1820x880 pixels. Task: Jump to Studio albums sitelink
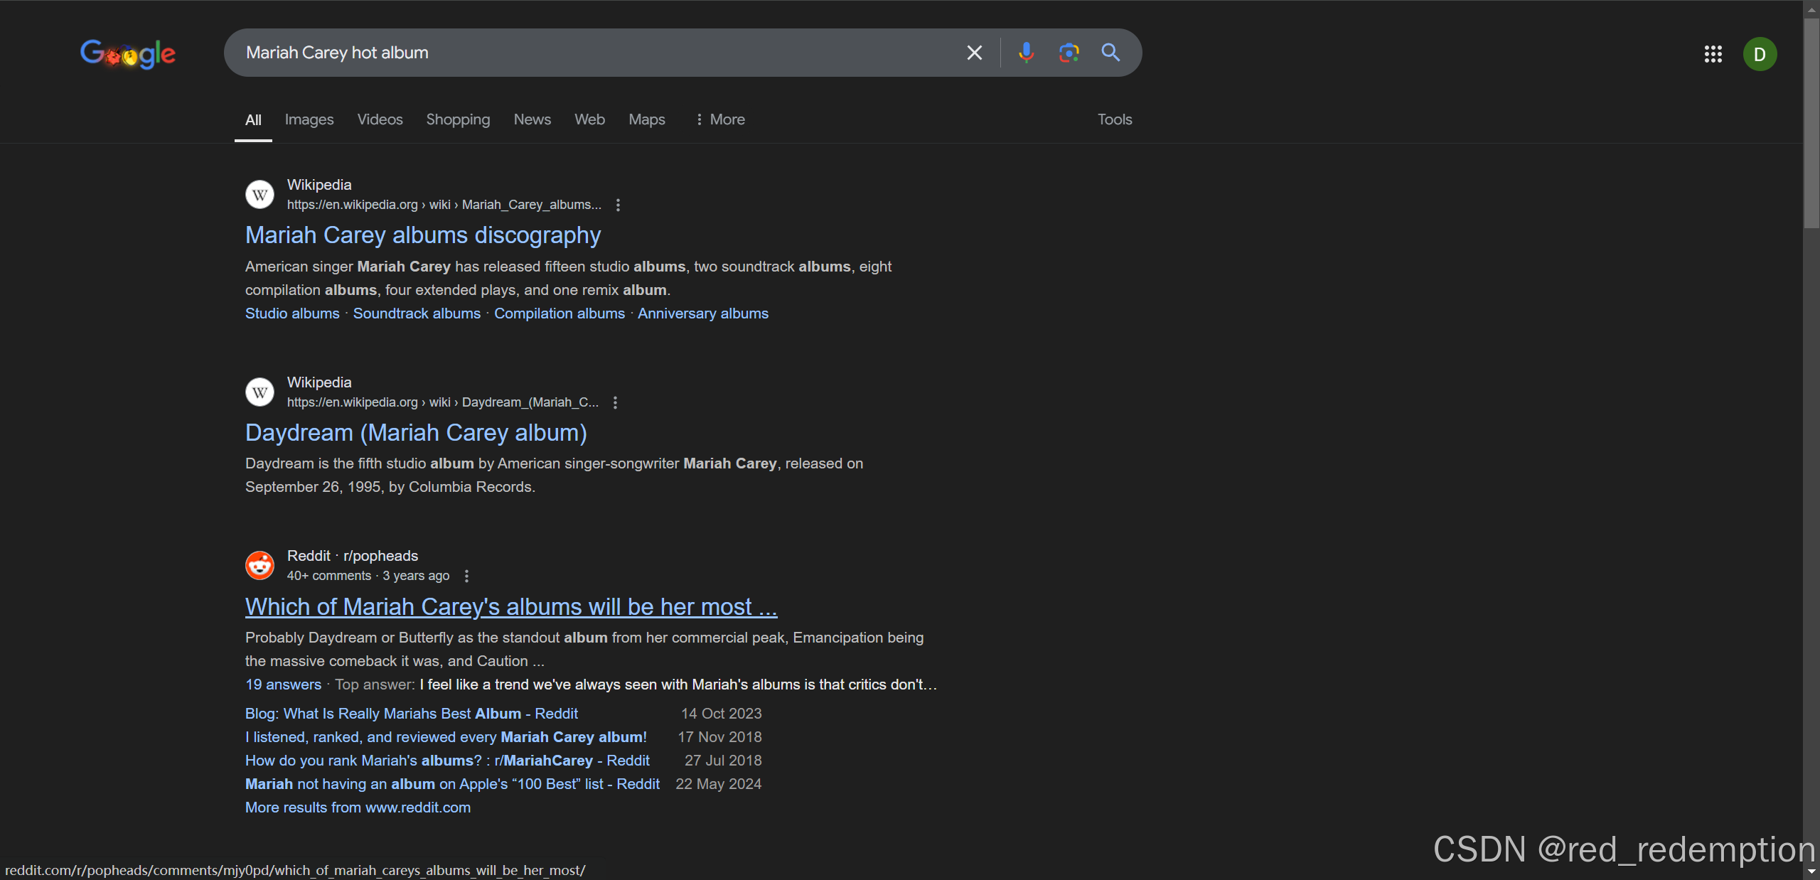click(x=292, y=313)
